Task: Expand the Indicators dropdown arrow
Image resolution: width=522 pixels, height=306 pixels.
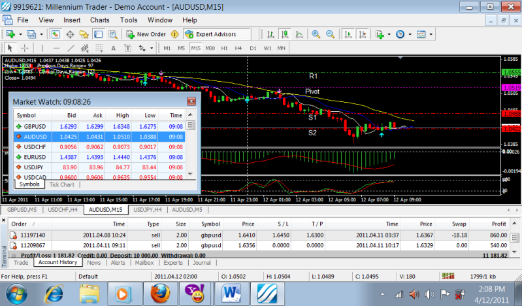Action: pyautogui.click(x=389, y=35)
